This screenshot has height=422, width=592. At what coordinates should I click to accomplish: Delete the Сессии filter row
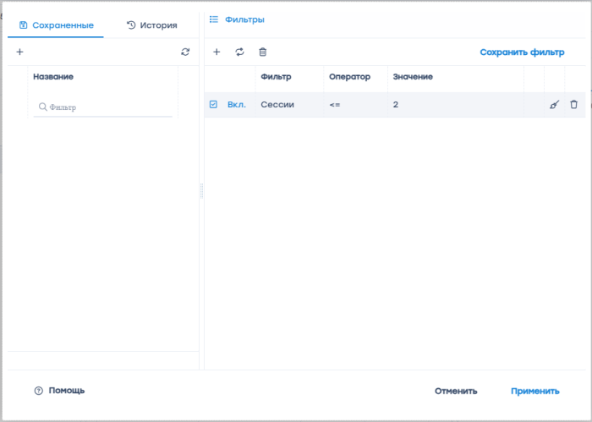pos(574,105)
